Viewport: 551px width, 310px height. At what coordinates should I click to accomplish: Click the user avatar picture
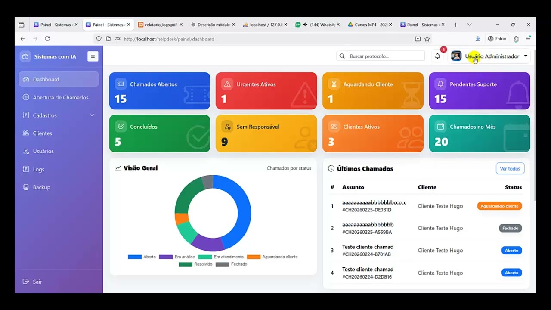(456, 56)
